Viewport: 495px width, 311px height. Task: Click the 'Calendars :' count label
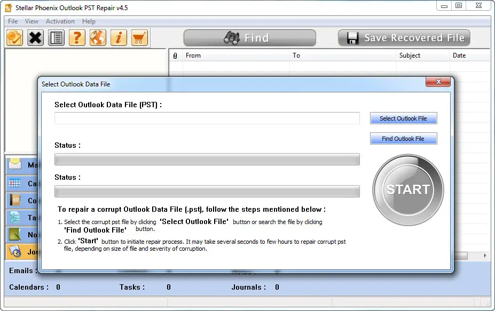click(29, 287)
